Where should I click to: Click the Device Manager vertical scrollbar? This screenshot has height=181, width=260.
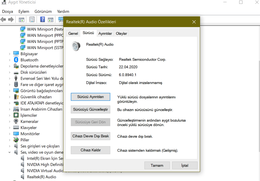(x=259, y=106)
